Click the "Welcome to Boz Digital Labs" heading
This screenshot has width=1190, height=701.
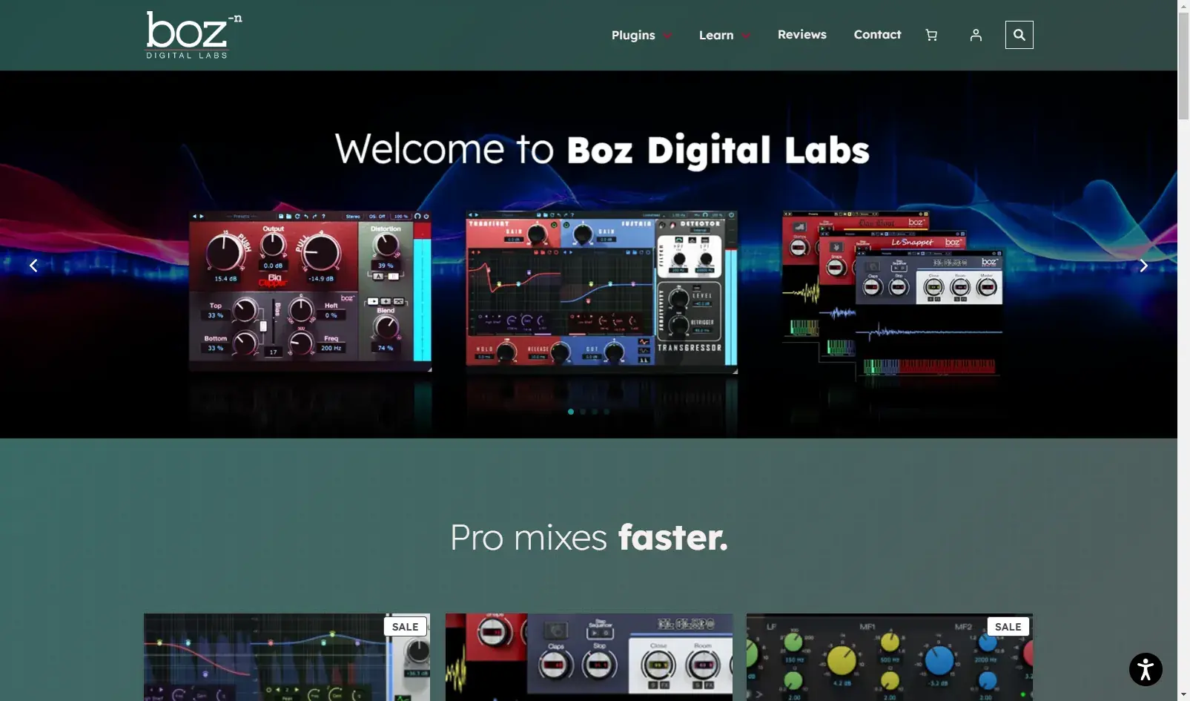[602, 150]
